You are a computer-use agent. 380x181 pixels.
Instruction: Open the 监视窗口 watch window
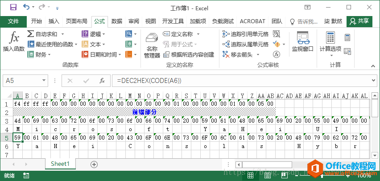303,41
